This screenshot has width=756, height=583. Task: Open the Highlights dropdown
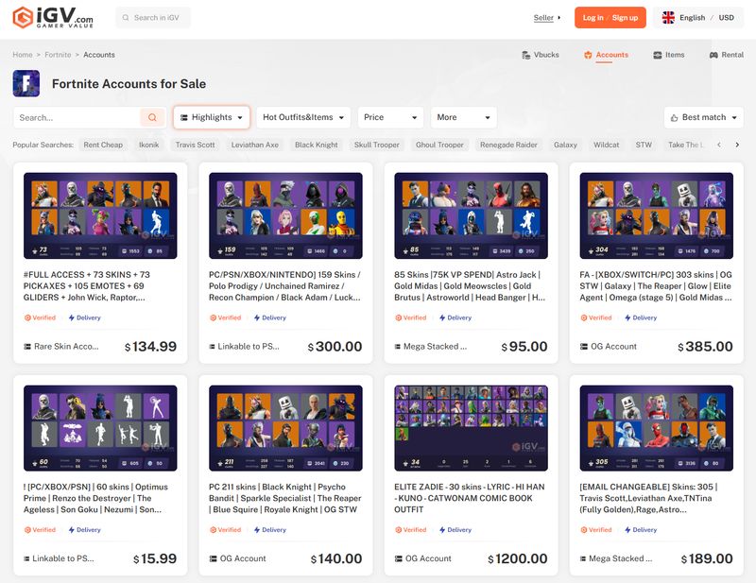coord(212,118)
